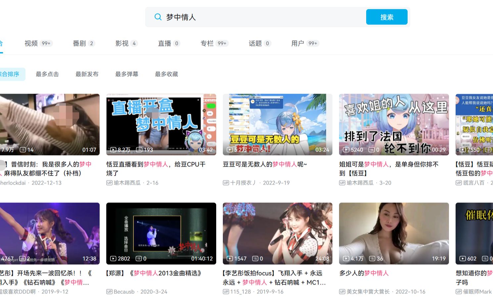
Task: Click the date text 2022-10-16
Action: (410, 292)
